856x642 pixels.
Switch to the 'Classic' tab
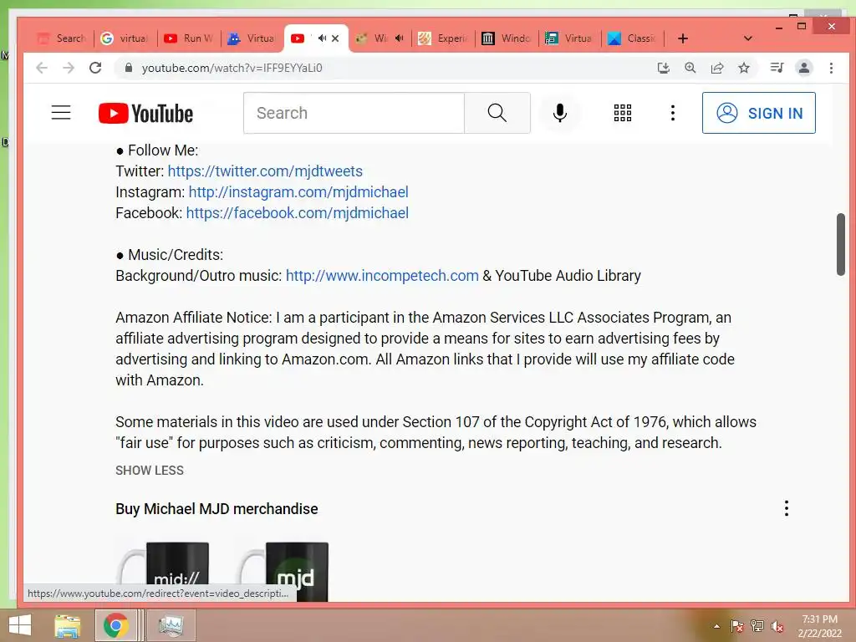632,38
